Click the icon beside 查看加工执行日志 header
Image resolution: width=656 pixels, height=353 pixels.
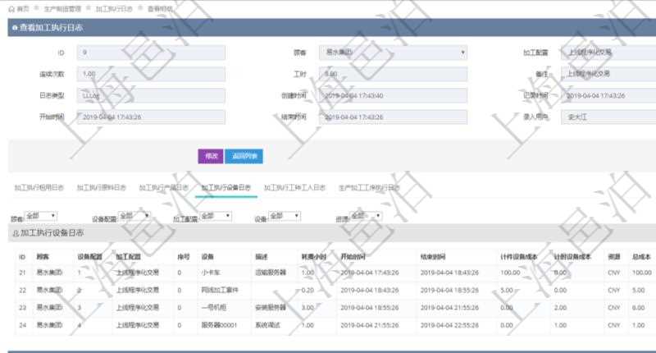click(x=14, y=28)
